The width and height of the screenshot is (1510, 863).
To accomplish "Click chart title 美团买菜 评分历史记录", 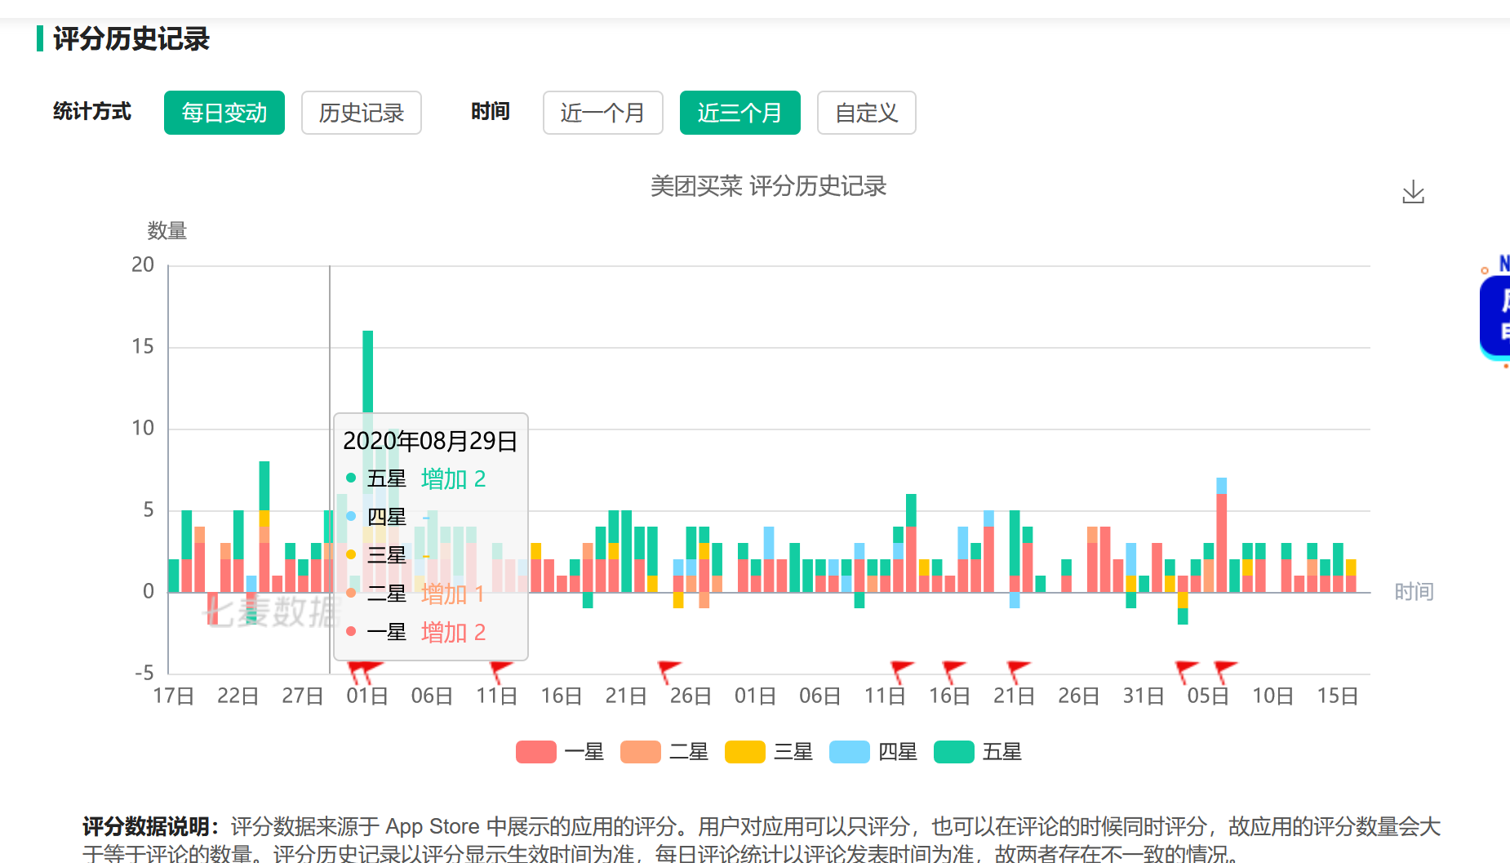I will [768, 186].
